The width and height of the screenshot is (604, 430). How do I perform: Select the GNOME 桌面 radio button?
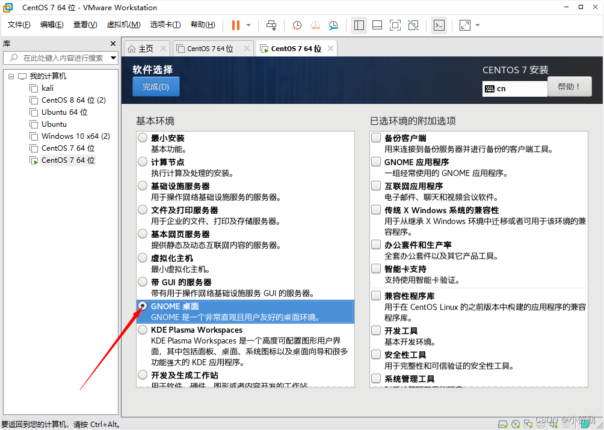coord(143,306)
